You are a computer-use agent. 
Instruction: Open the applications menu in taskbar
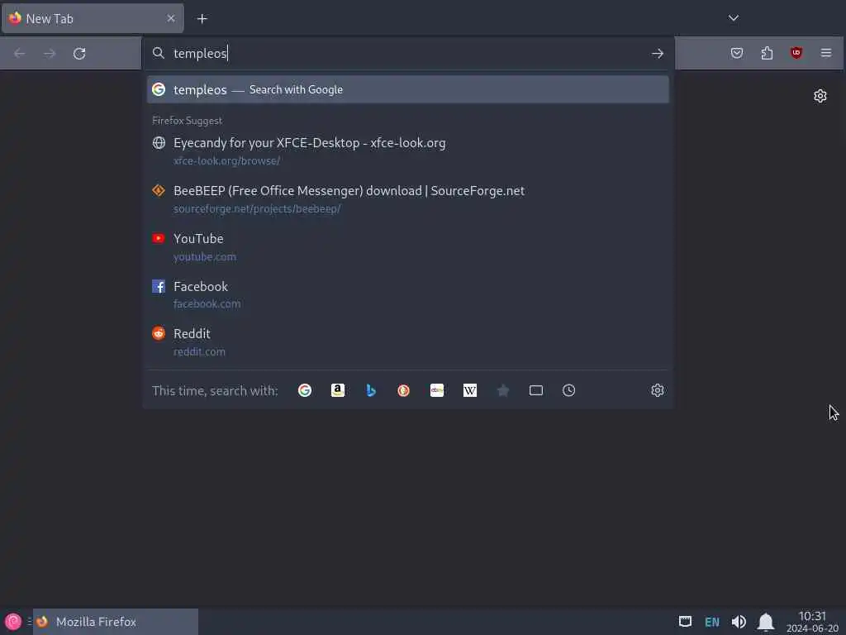tap(13, 622)
